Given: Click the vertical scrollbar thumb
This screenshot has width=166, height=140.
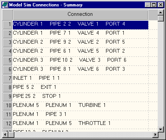Looking at the screenshot, I should (161, 18).
